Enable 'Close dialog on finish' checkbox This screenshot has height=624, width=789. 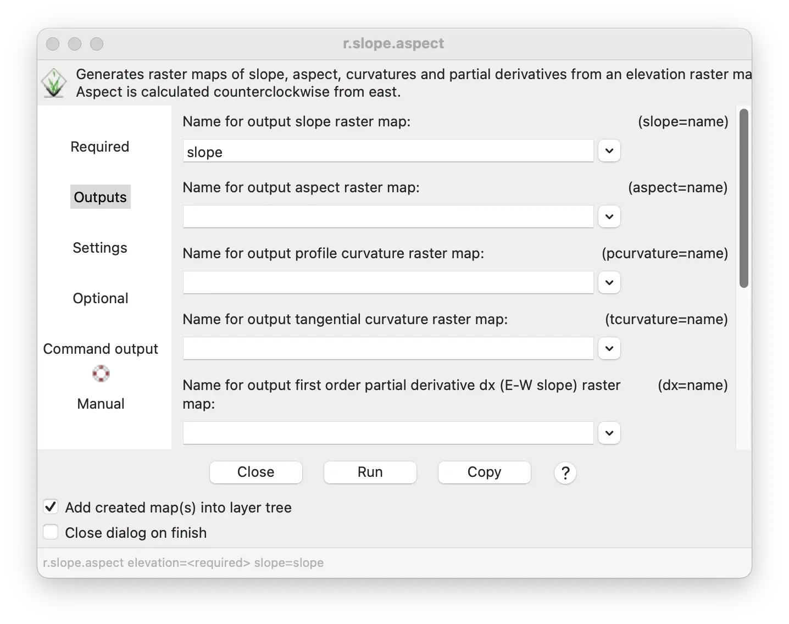[51, 532]
